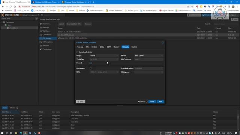Open the CT Templates section

pos(48,42)
